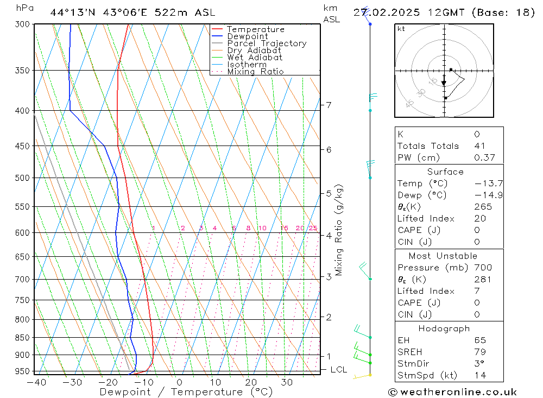Click the '(Base: 18)' text
This screenshot has width=543, height=398.
pyautogui.click(x=503, y=12)
